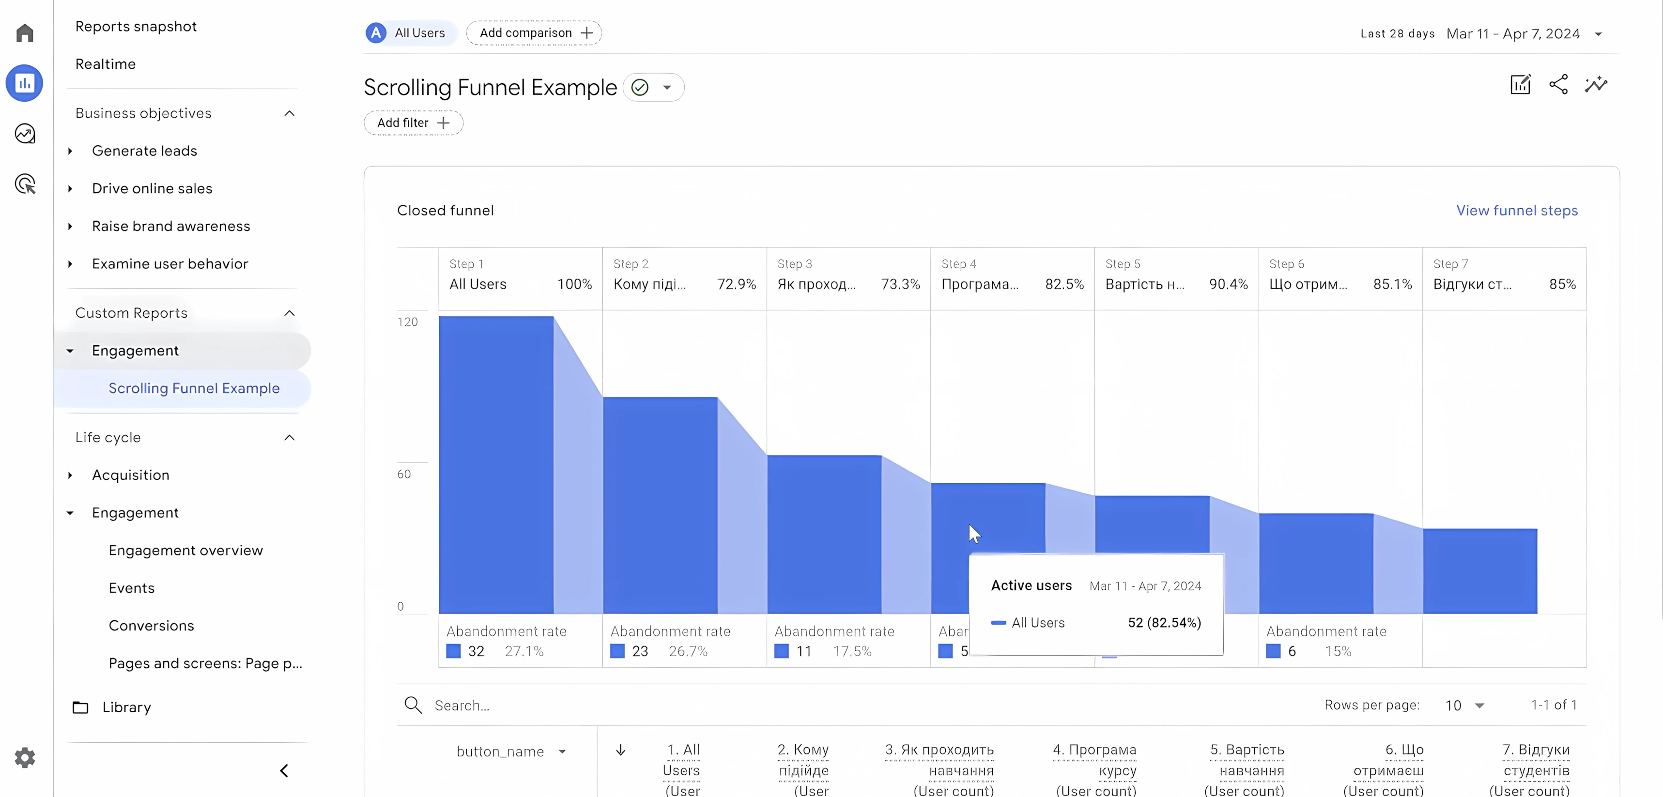Click the search magnifier icon
The height and width of the screenshot is (797, 1663).
coord(413,705)
